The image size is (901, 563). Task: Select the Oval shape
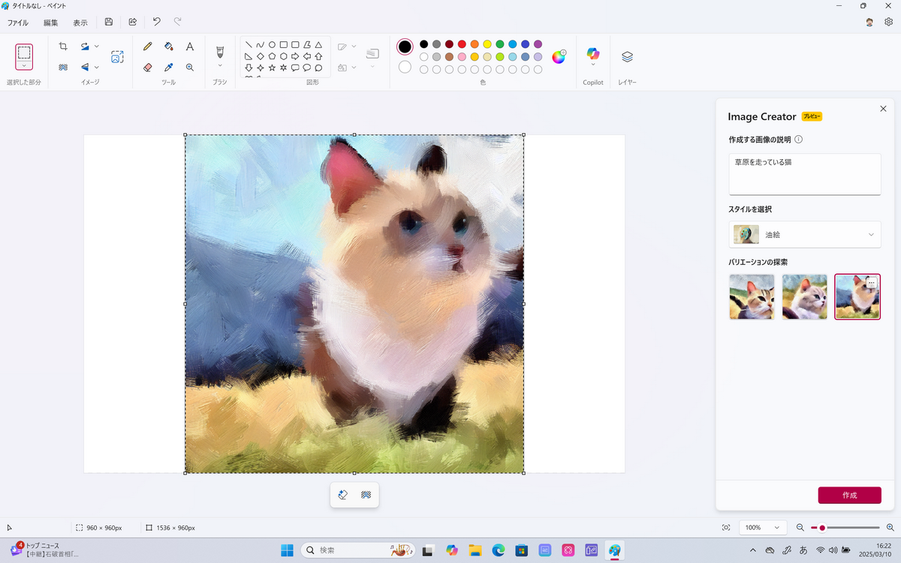click(x=272, y=45)
